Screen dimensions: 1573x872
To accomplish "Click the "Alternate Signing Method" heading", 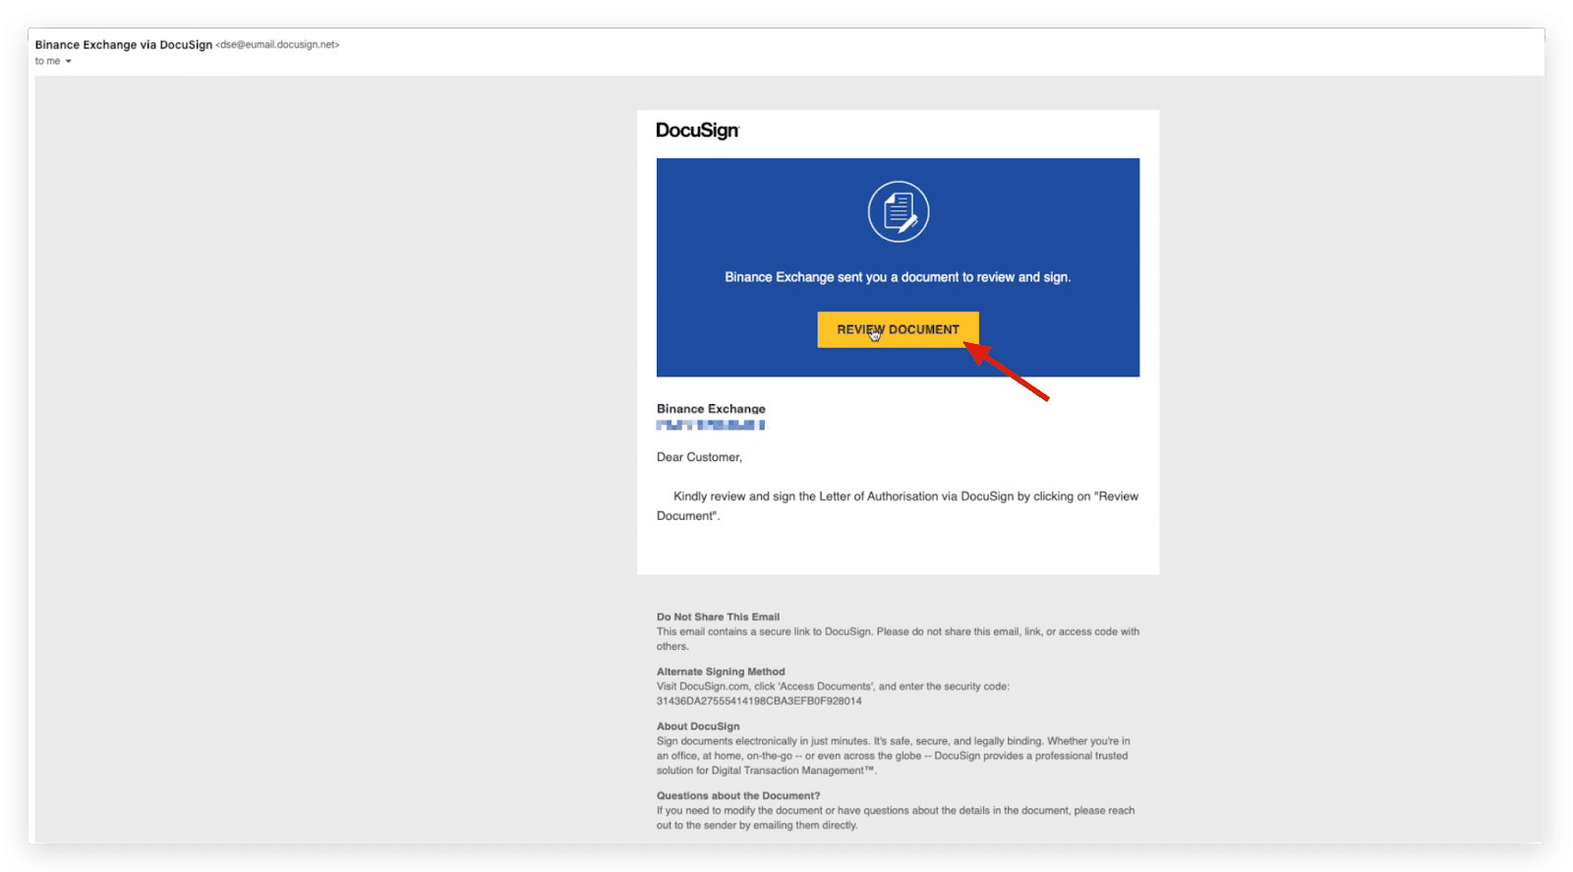I will tap(721, 671).
